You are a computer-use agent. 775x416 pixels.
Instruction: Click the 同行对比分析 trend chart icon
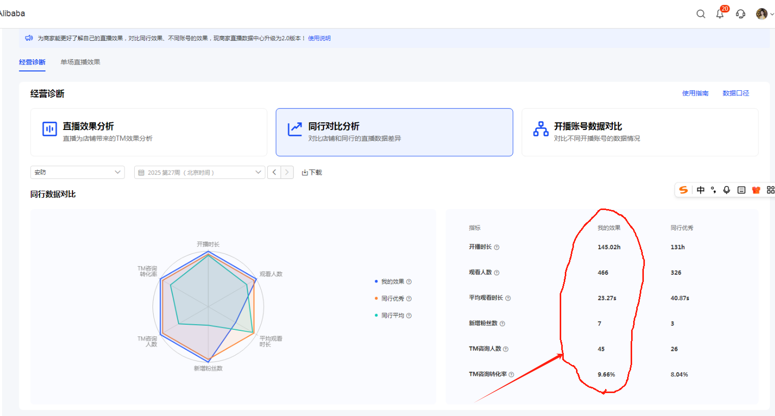[295, 129]
